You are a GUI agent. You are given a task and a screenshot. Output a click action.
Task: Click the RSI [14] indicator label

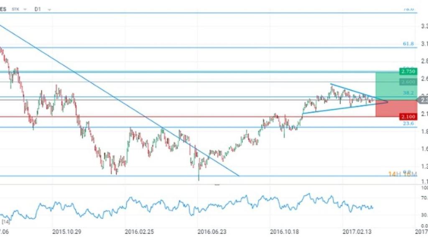click(x=6, y=221)
